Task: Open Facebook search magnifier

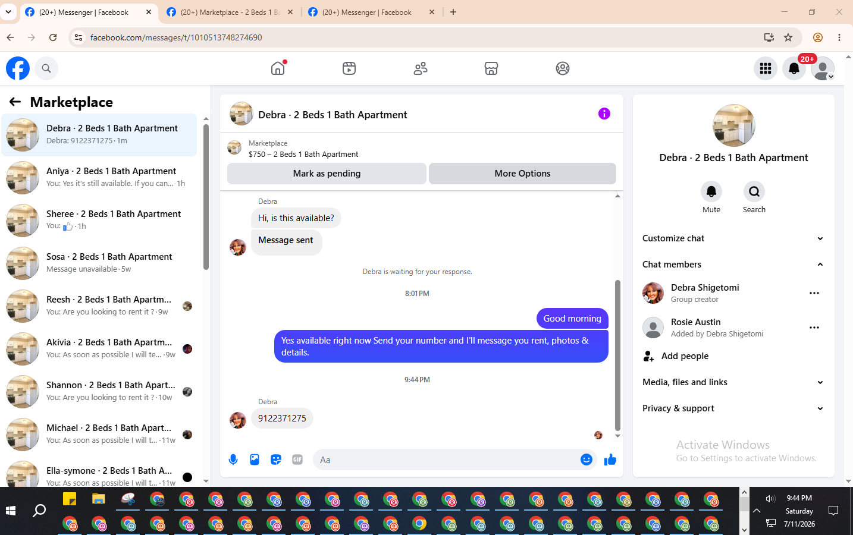Action: (x=46, y=68)
